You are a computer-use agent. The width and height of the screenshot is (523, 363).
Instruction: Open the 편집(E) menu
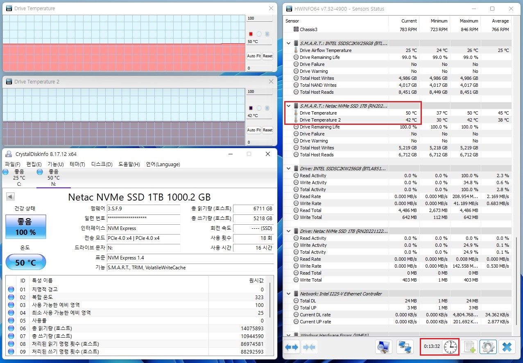coord(34,165)
